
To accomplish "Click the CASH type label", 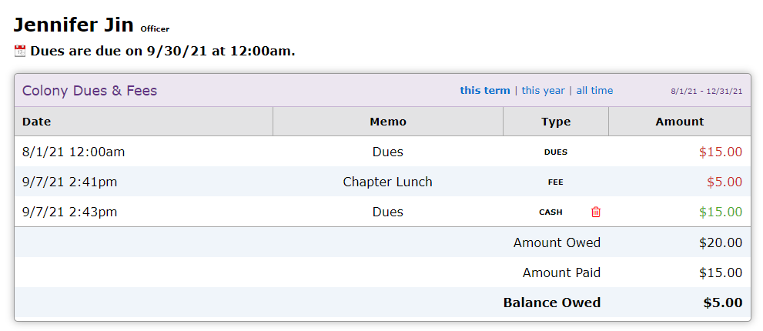I will [x=550, y=212].
